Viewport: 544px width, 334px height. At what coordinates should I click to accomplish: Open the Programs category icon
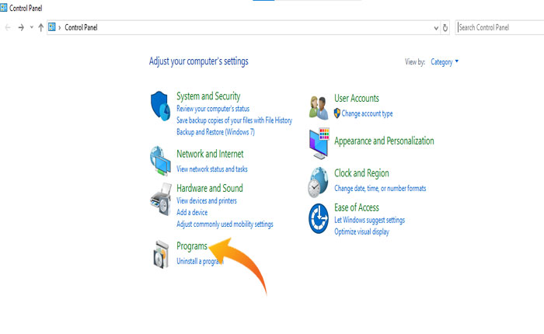(x=159, y=253)
